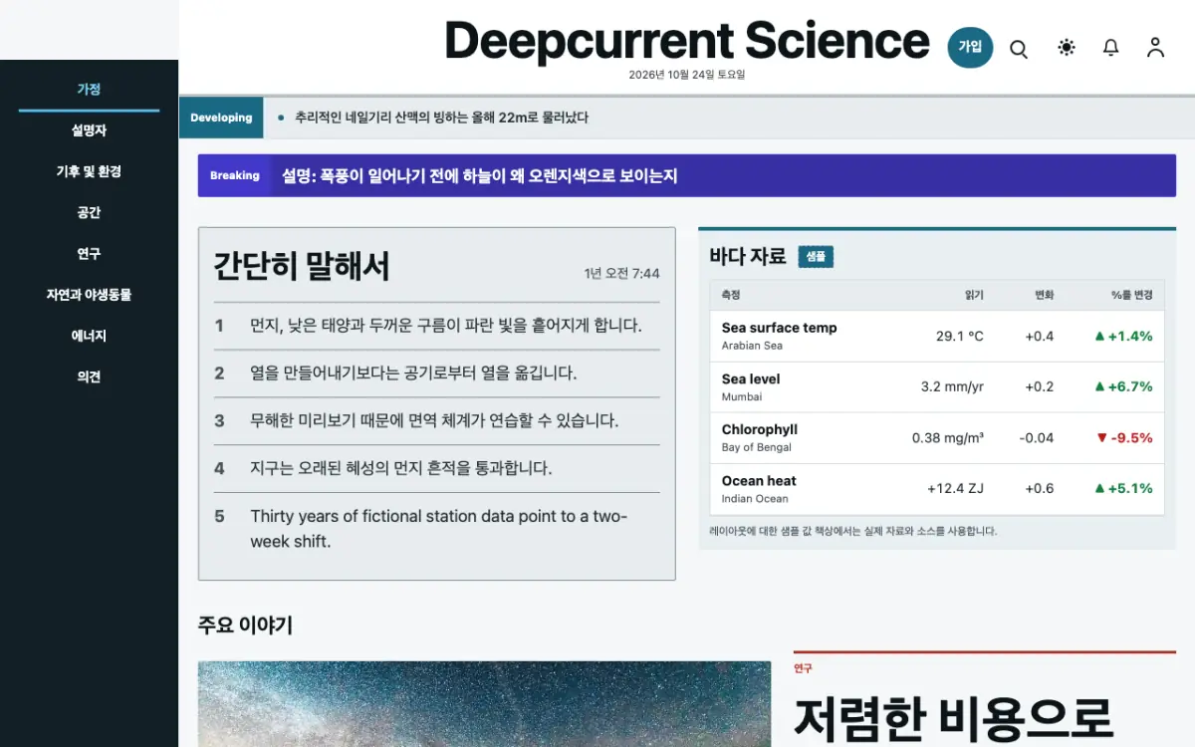
Task: Click the 간단히 말해서 heading
Action: coord(302,266)
